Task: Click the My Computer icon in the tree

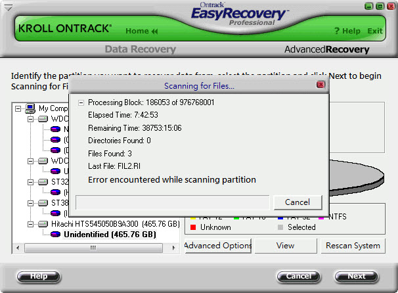Action: [x=30, y=108]
